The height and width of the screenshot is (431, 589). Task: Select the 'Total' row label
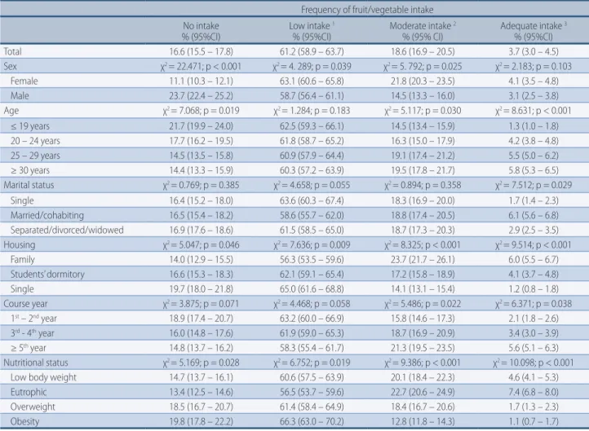(13, 51)
